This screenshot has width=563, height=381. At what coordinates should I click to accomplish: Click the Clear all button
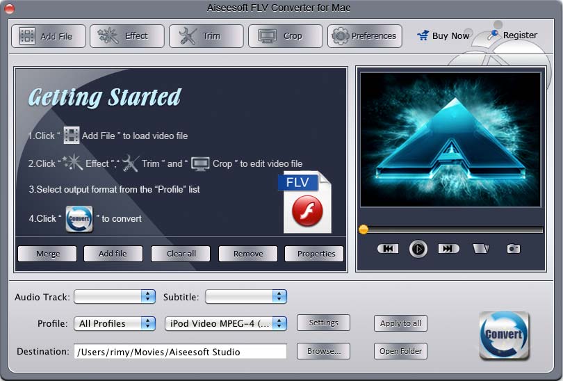click(181, 254)
